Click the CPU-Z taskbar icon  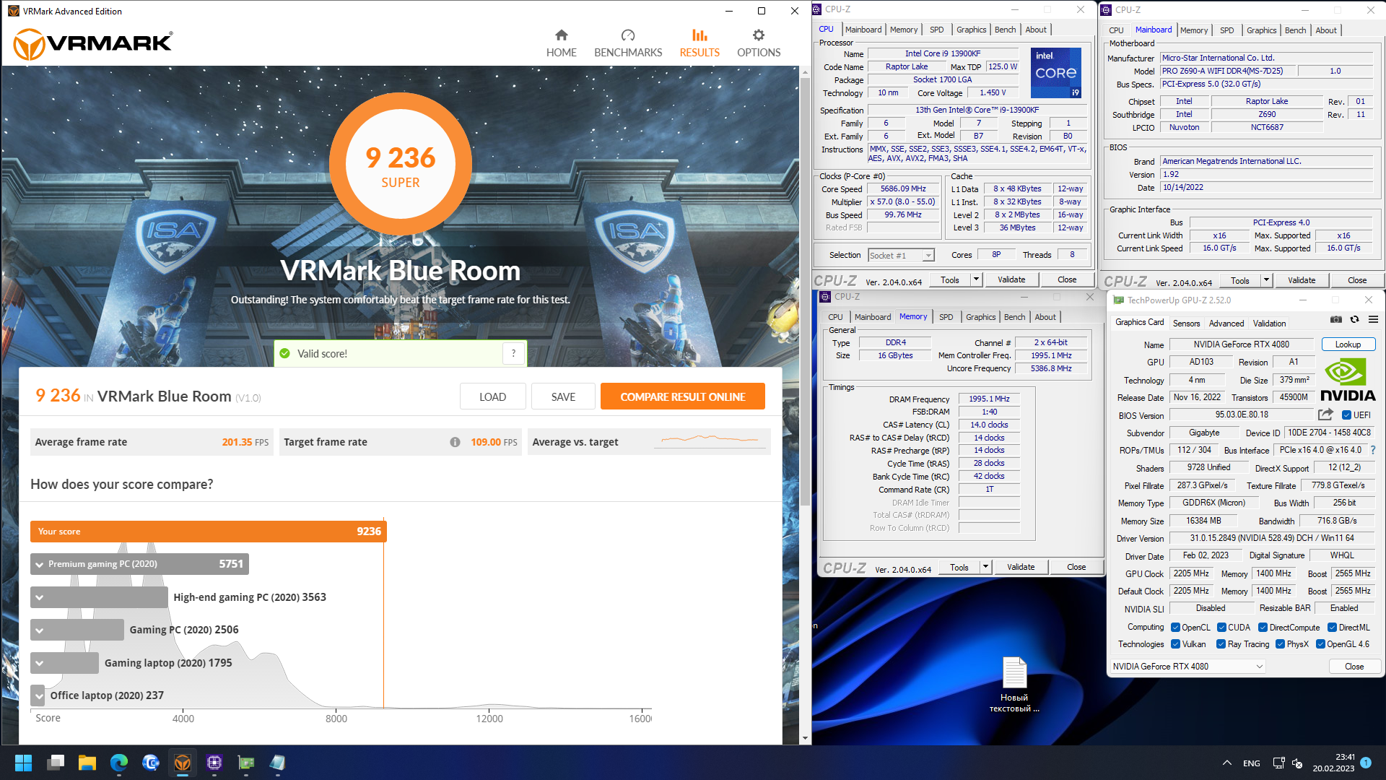point(214,763)
